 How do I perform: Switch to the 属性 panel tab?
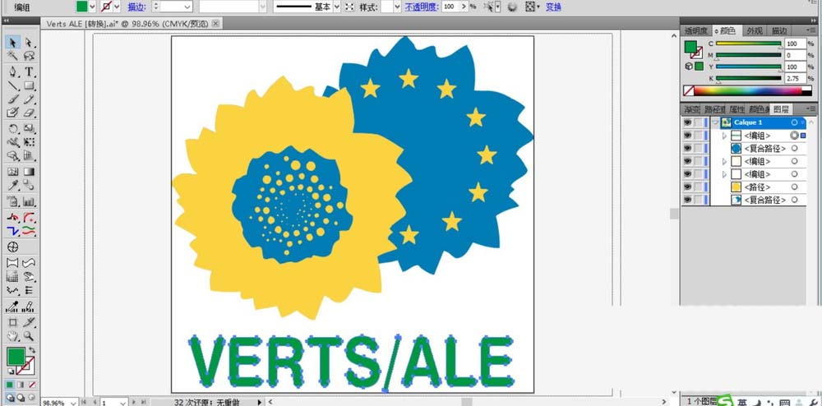tap(737, 109)
